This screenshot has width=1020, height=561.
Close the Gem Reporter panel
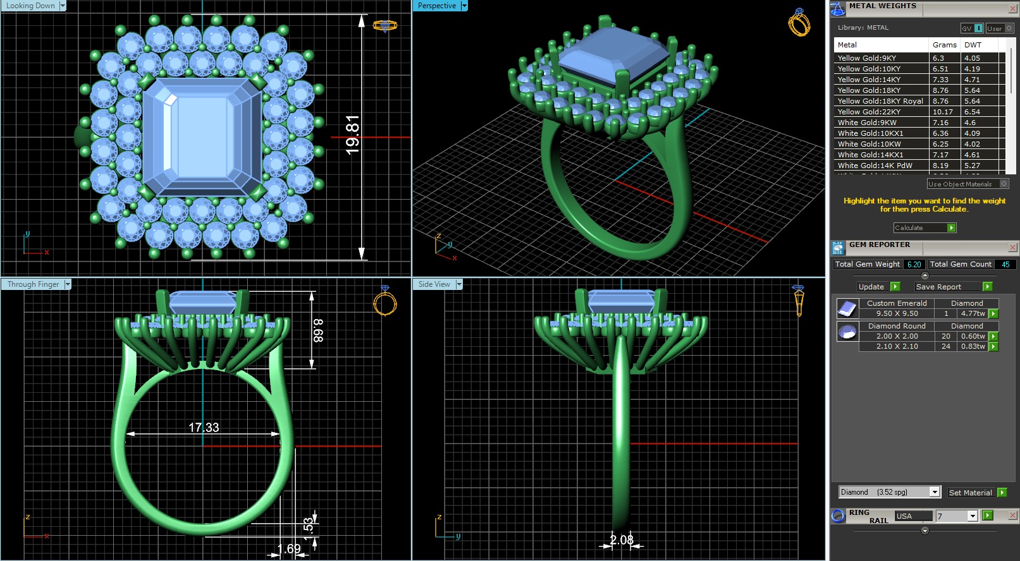coord(1012,248)
